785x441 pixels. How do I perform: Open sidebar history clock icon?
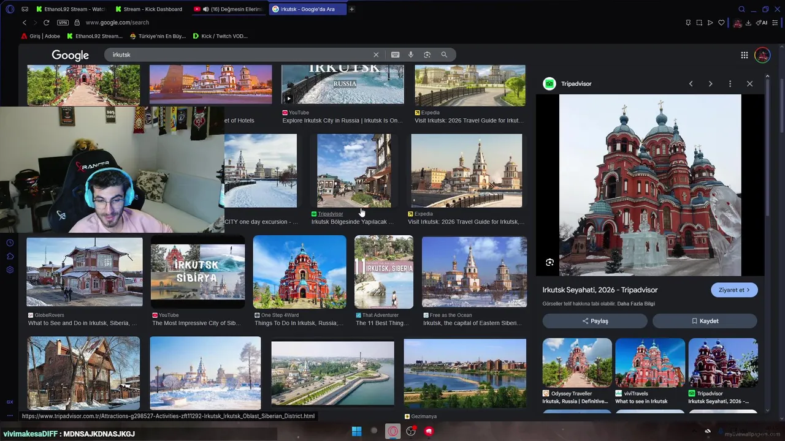pos(10,243)
